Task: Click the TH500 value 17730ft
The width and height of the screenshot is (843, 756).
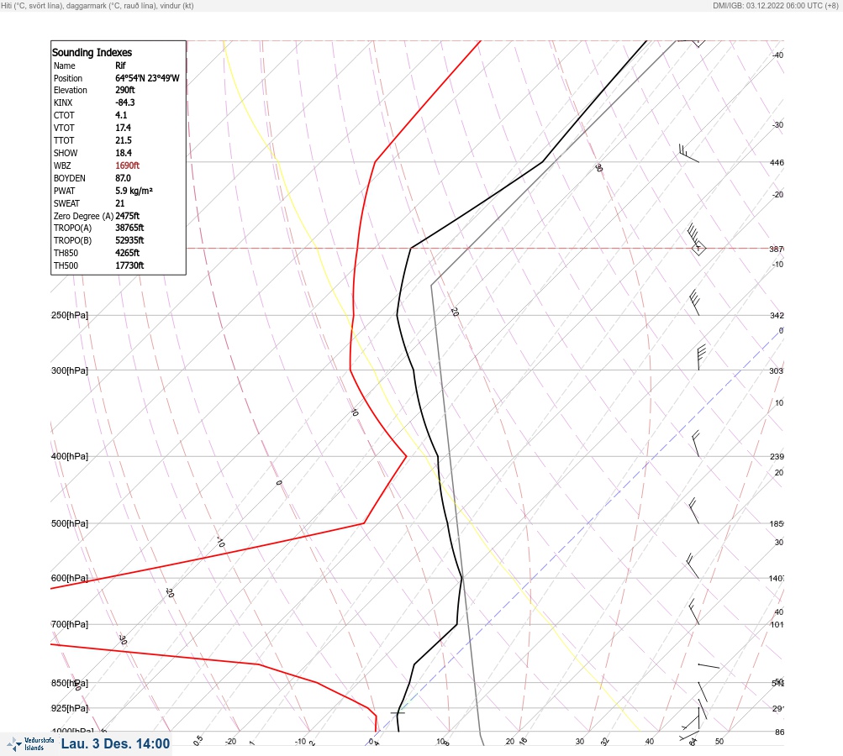Action: (129, 265)
